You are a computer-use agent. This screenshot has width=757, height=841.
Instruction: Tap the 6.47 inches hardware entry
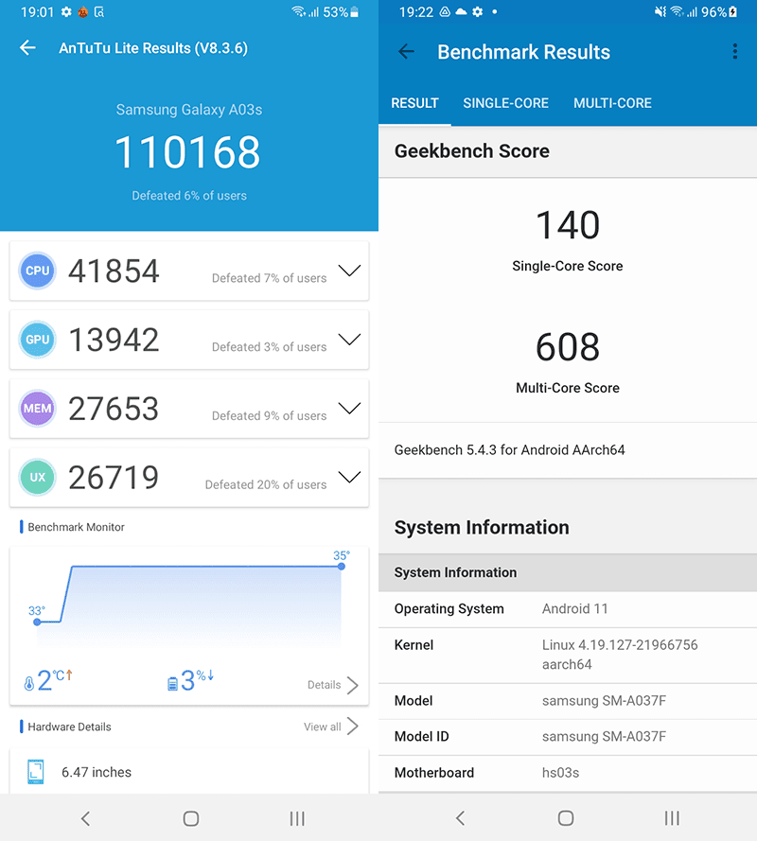(x=189, y=772)
